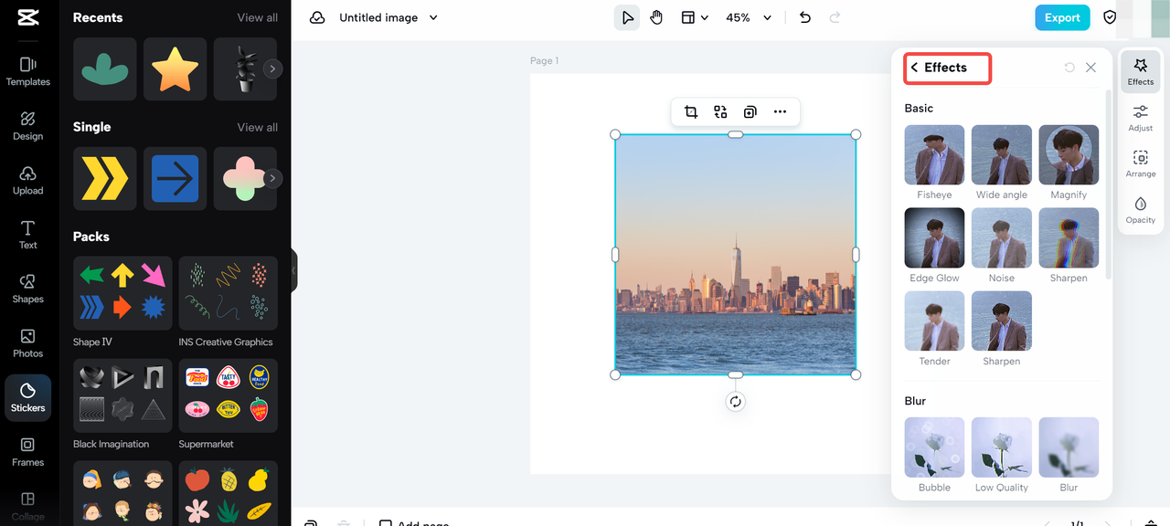Click the Export button
1170x526 pixels.
click(x=1062, y=17)
